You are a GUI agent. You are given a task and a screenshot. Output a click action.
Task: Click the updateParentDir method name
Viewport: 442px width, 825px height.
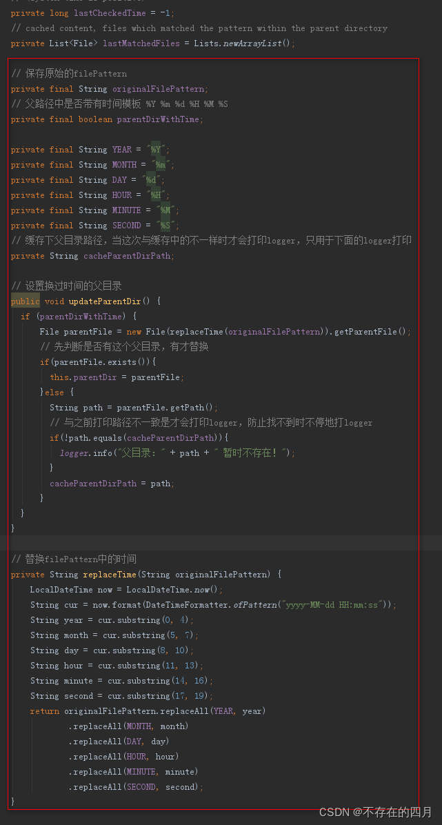click(105, 301)
